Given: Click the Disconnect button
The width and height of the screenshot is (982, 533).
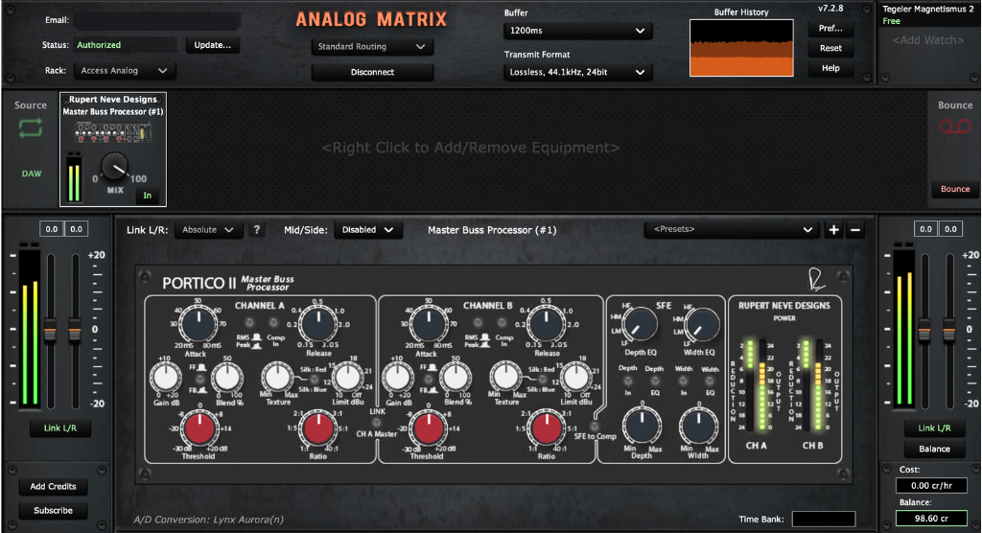Looking at the screenshot, I should (x=372, y=72).
